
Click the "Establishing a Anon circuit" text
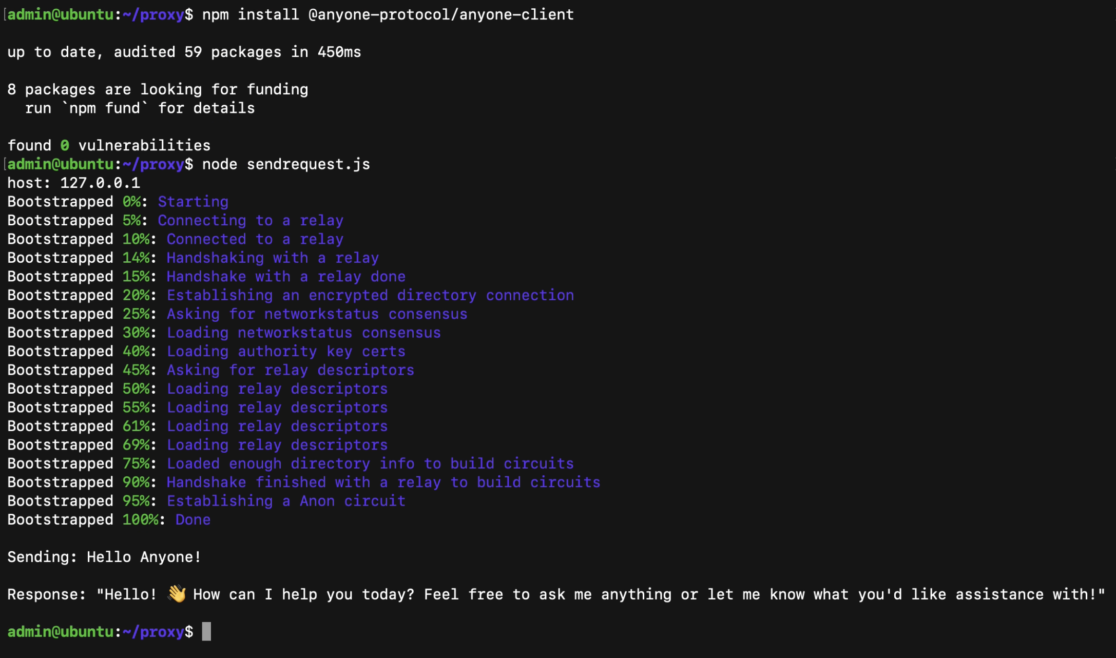pos(286,501)
